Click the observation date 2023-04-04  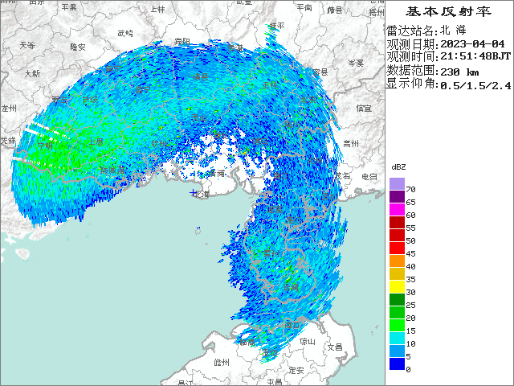(472, 44)
